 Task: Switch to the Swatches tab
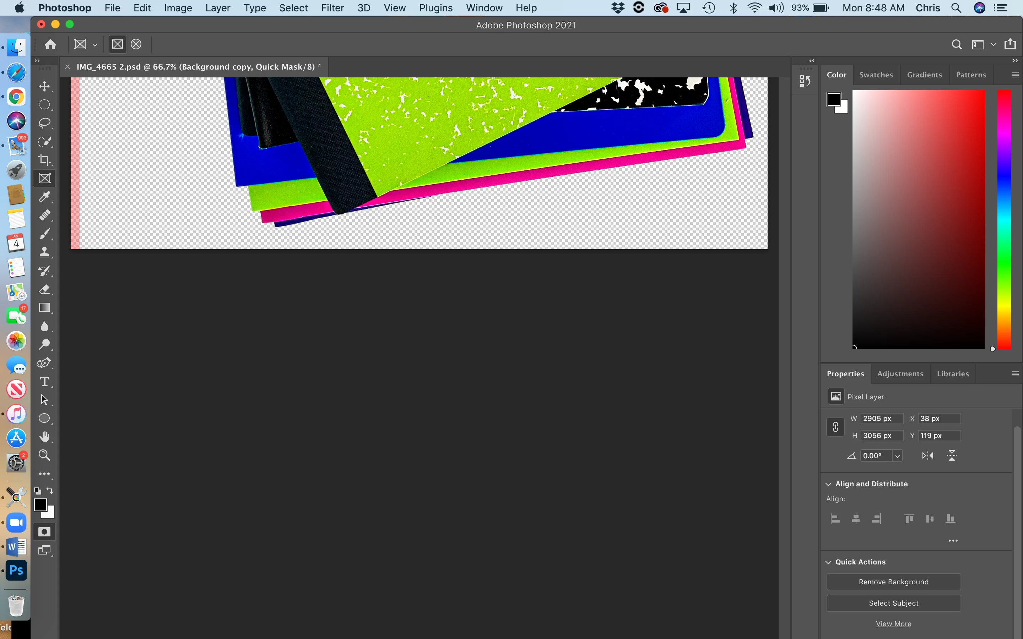pyautogui.click(x=876, y=75)
